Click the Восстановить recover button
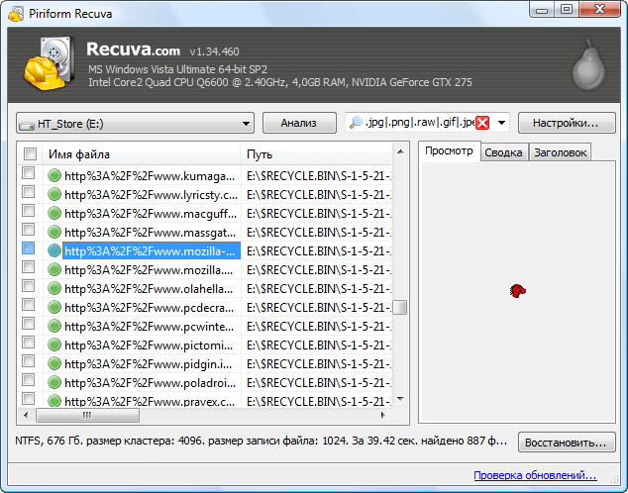 coord(567,443)
